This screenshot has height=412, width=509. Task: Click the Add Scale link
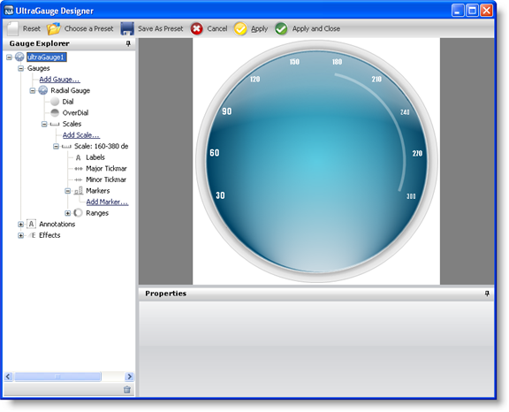(x=81, y=135)
